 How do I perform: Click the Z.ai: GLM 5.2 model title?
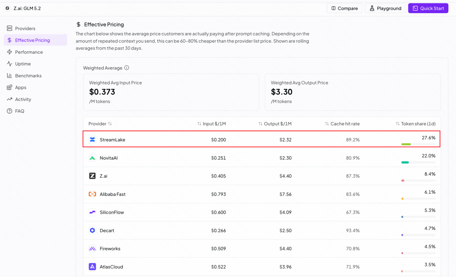[x=27, y=8]
